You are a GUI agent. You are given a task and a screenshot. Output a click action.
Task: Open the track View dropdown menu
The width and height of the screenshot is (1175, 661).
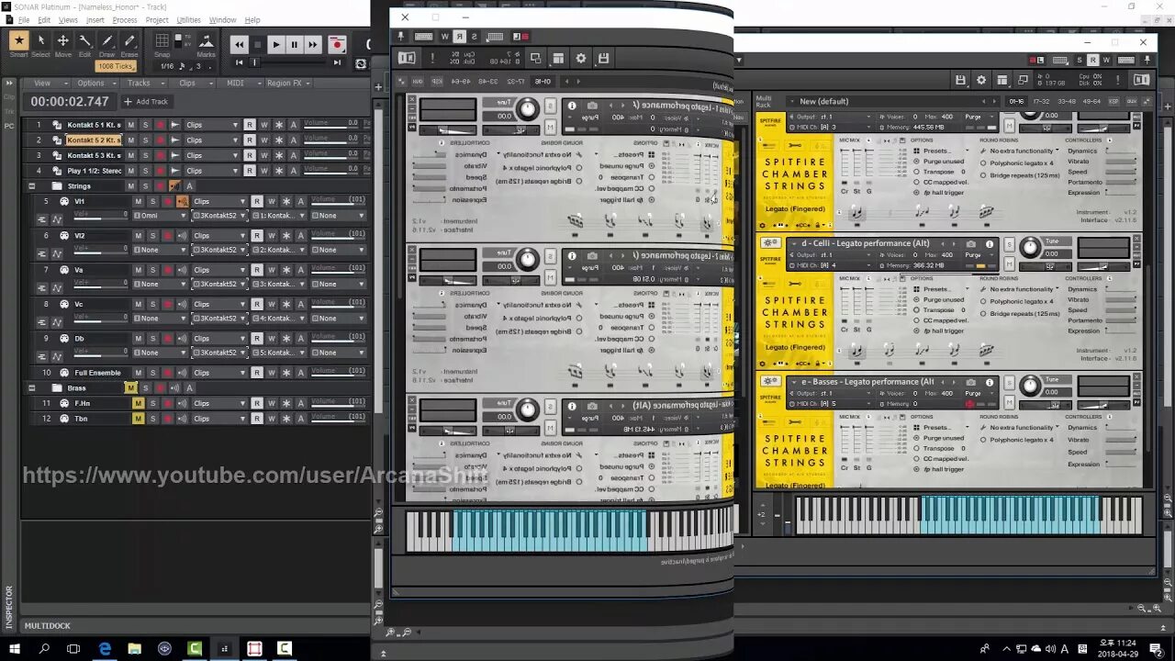point(46,83)
